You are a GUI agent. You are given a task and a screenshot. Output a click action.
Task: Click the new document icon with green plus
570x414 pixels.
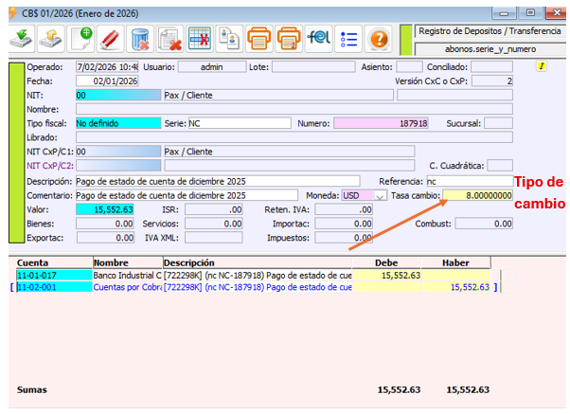(82, 39)
